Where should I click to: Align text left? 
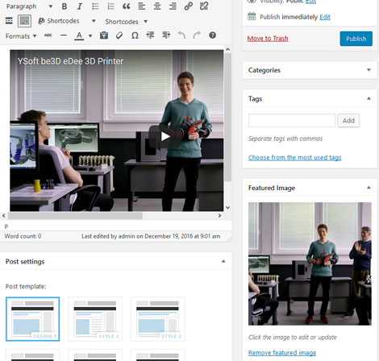[x=142, y=6]
